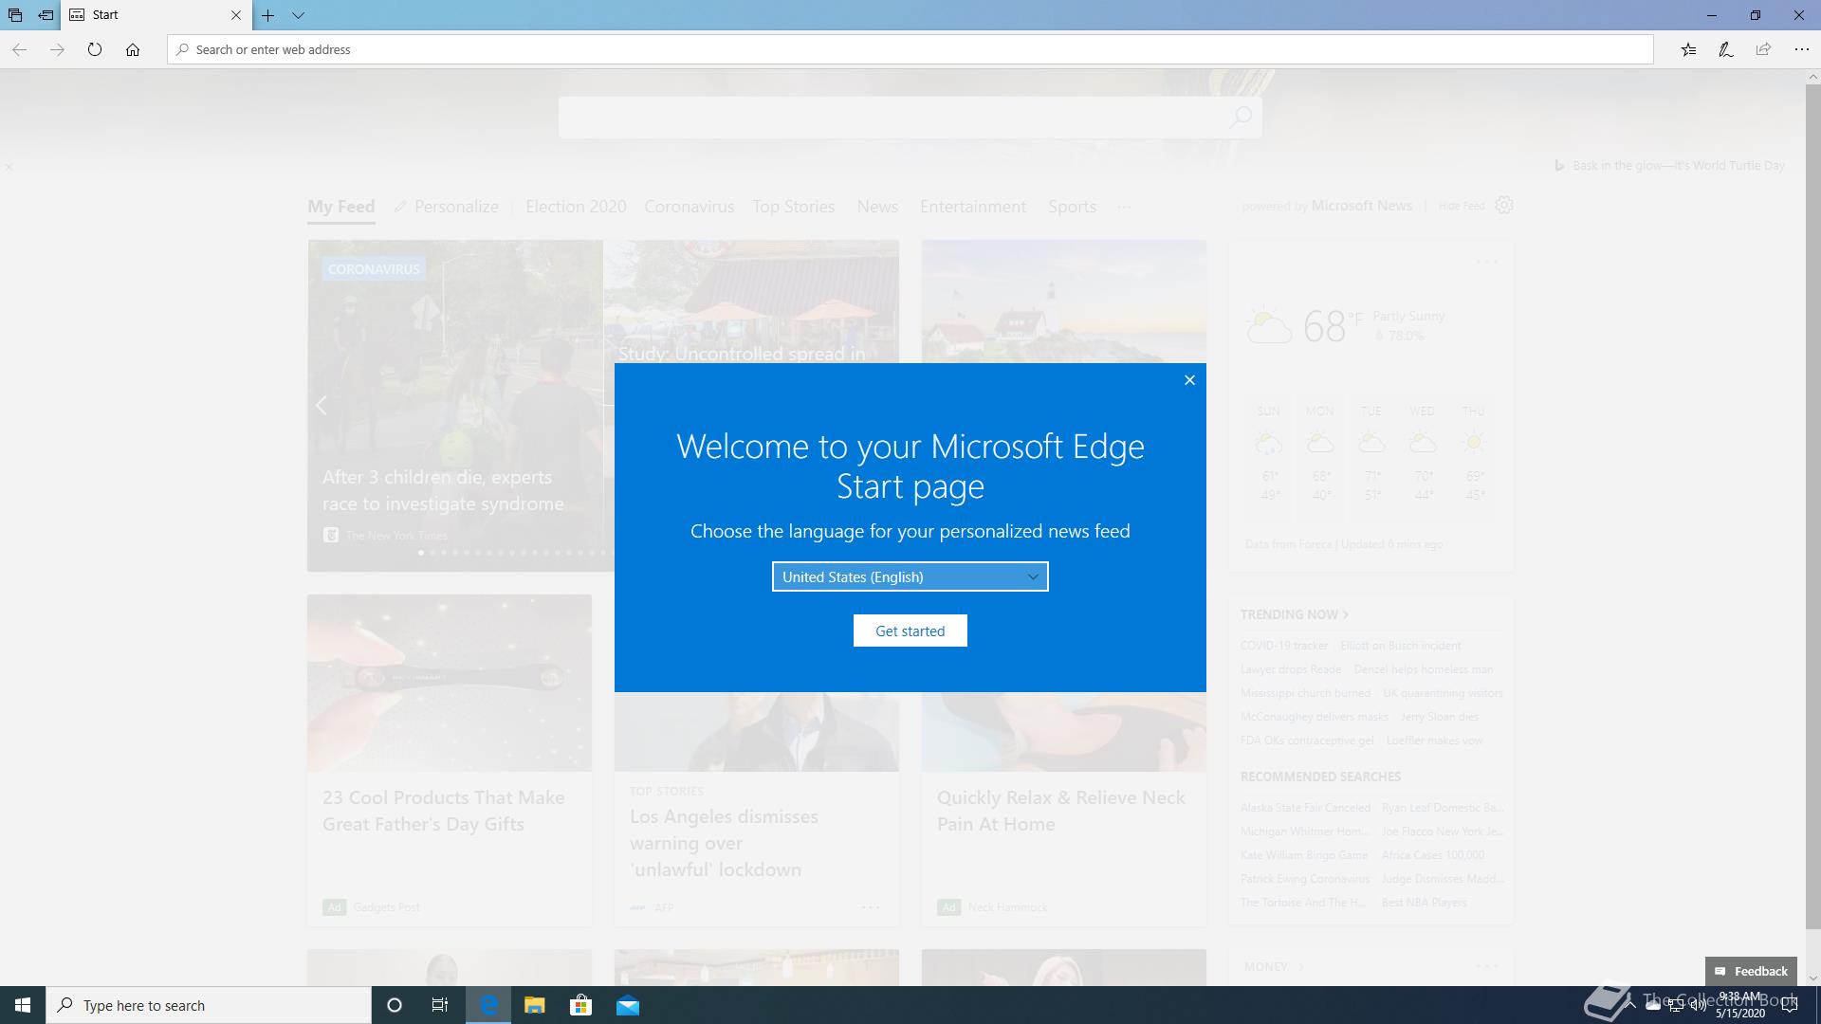Open Mail app from the taskbar
This screenshot has width=1821, height=1024.
(628, 1005)
